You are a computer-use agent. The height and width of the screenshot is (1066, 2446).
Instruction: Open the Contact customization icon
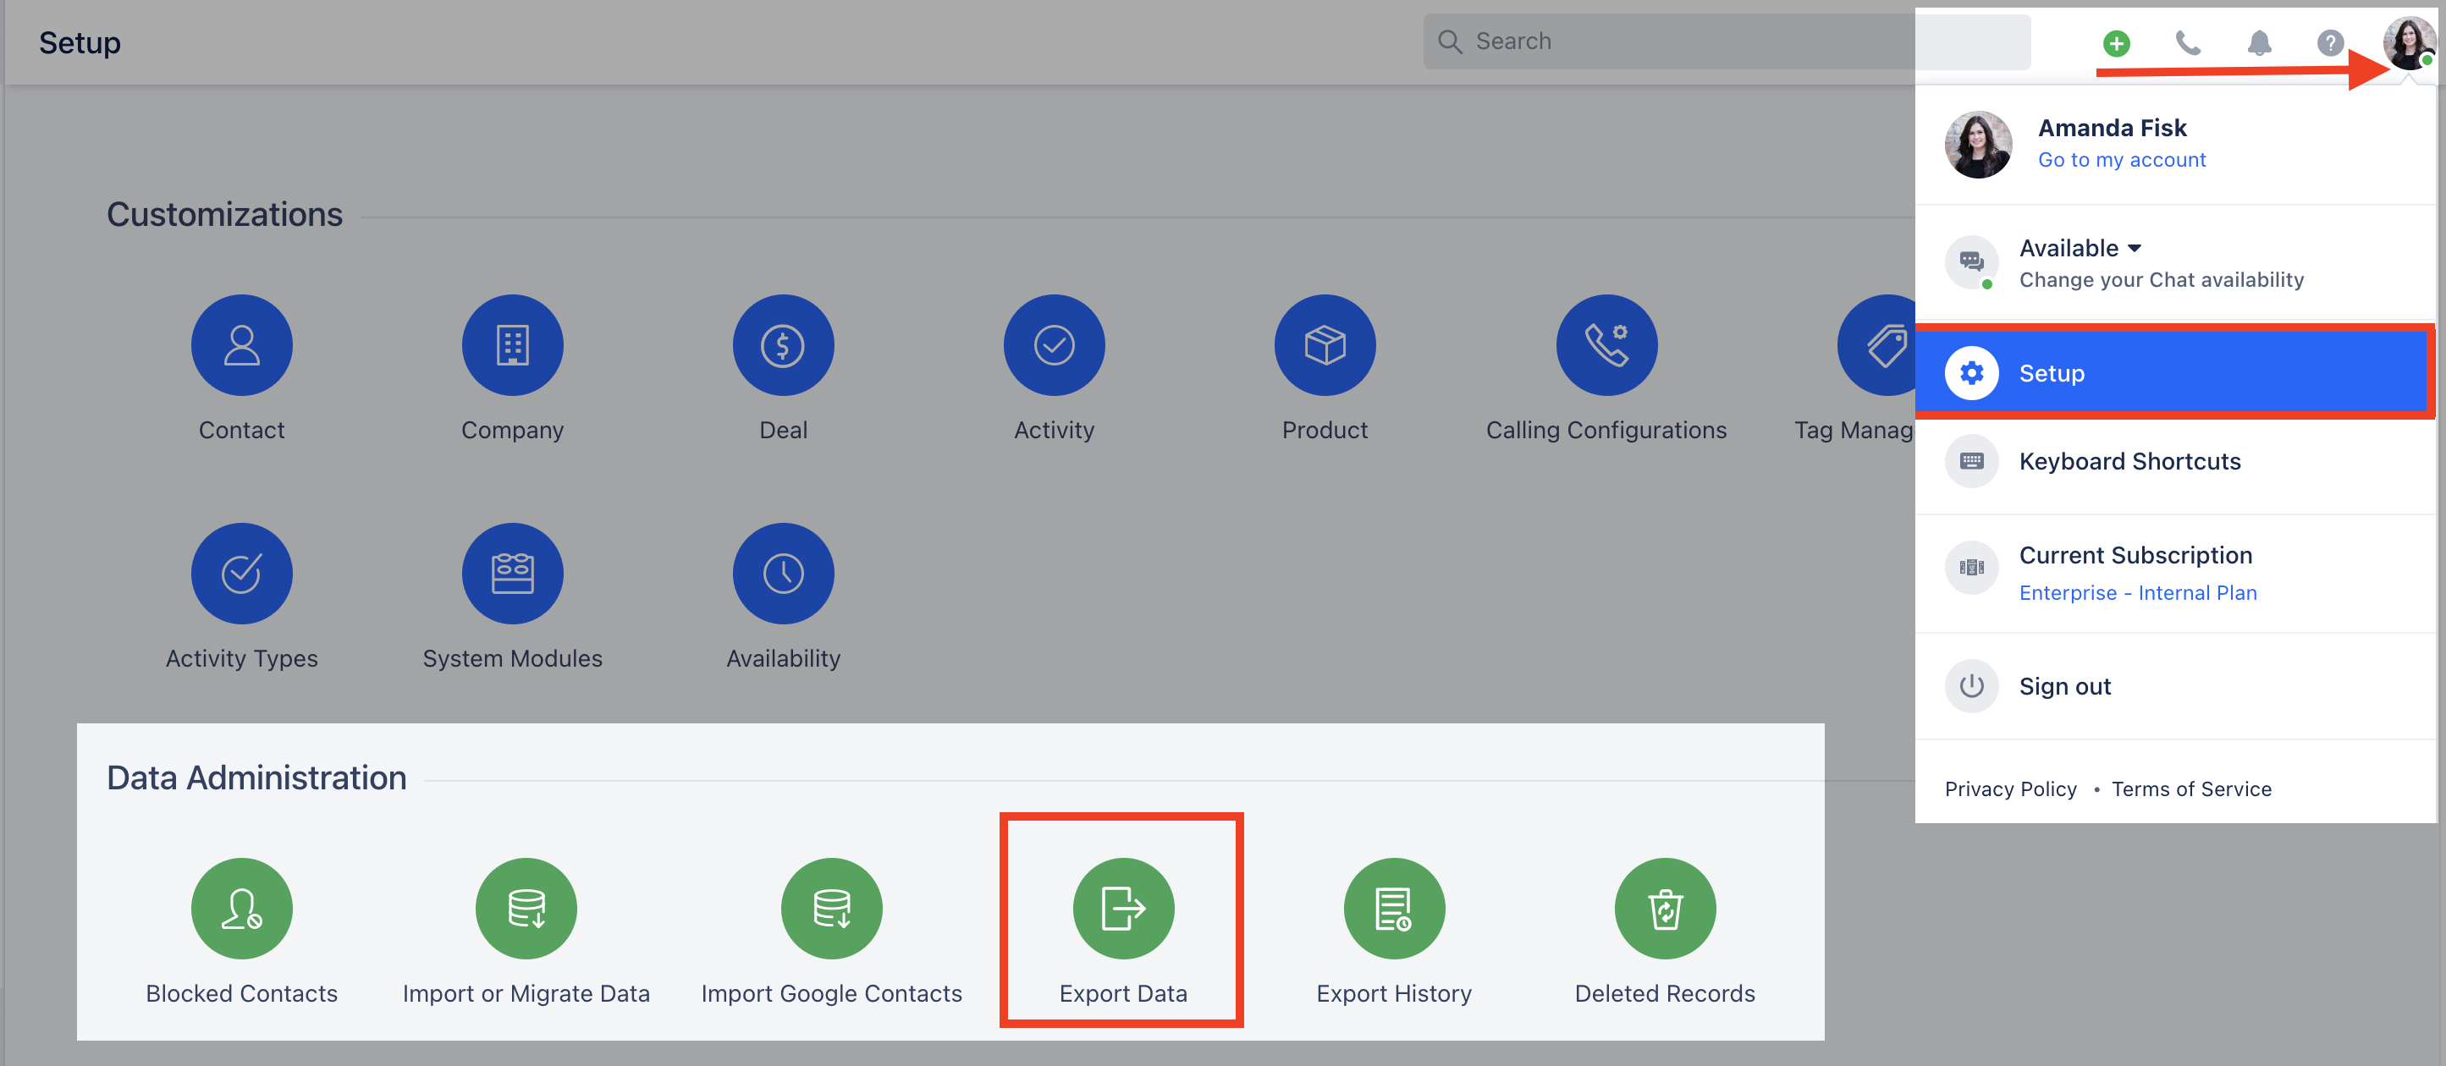tap(241, 344)
